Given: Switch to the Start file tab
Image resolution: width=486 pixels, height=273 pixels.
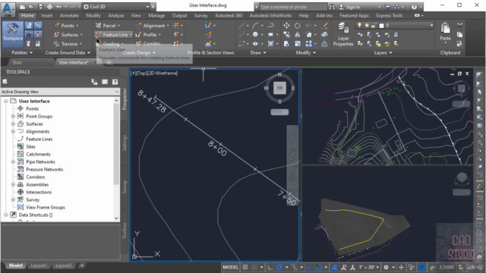Looking at the screenshot, I should pyautogui.click(x=17, y=62).
